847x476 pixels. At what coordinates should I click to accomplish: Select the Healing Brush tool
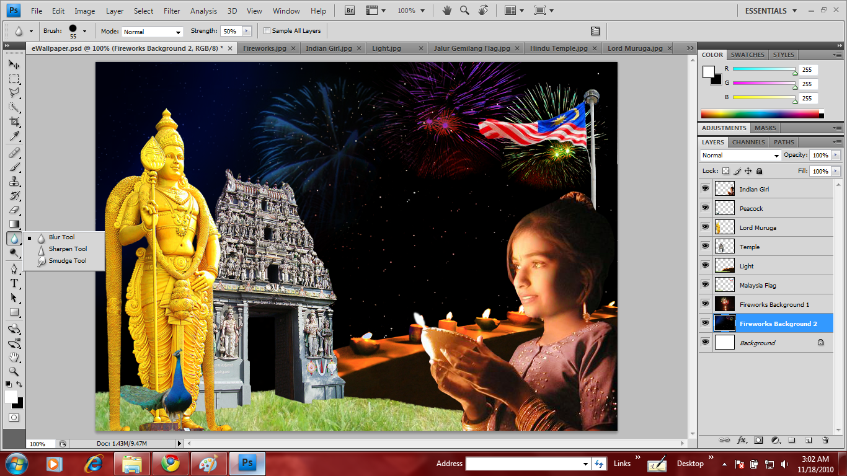pos(14,152)
